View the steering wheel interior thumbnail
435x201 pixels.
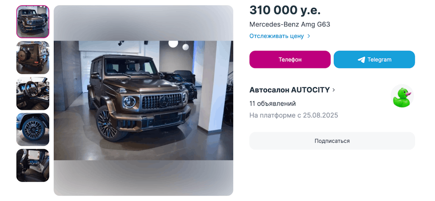click(x=33, y=93)
